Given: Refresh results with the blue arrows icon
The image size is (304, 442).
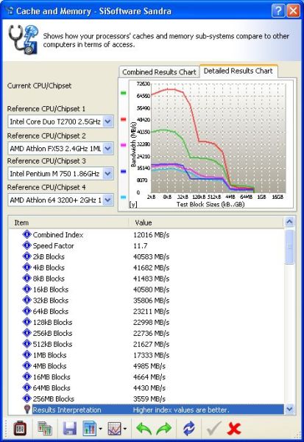Looking at the screenshot, I should tap(189, 429).
